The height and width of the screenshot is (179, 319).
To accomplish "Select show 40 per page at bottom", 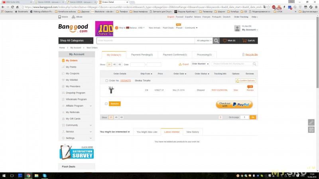I will [116, 117].
